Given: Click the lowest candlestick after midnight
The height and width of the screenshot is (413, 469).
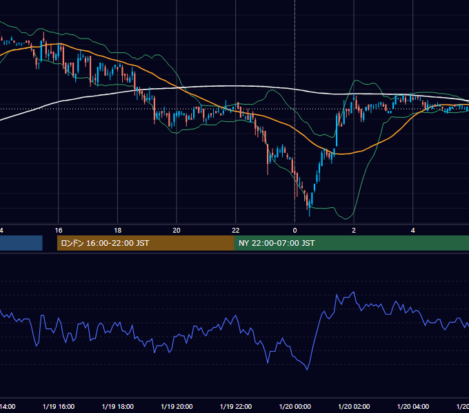Looking at the screenshot, I should (309, 207).
